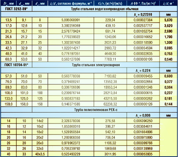Select the bold value 0,181

point(168,98)
